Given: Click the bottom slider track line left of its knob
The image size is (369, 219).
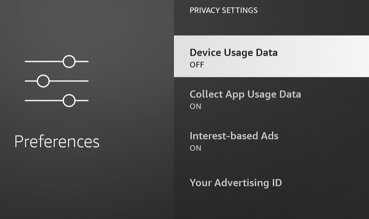Looking at the screenshot, I should point(44,101).
